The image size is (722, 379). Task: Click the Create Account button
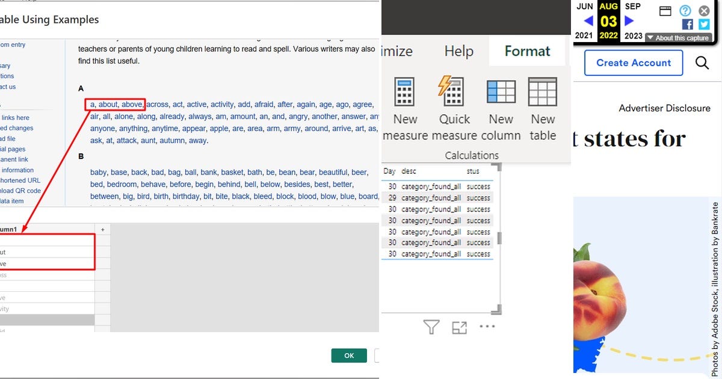point(633,63)
